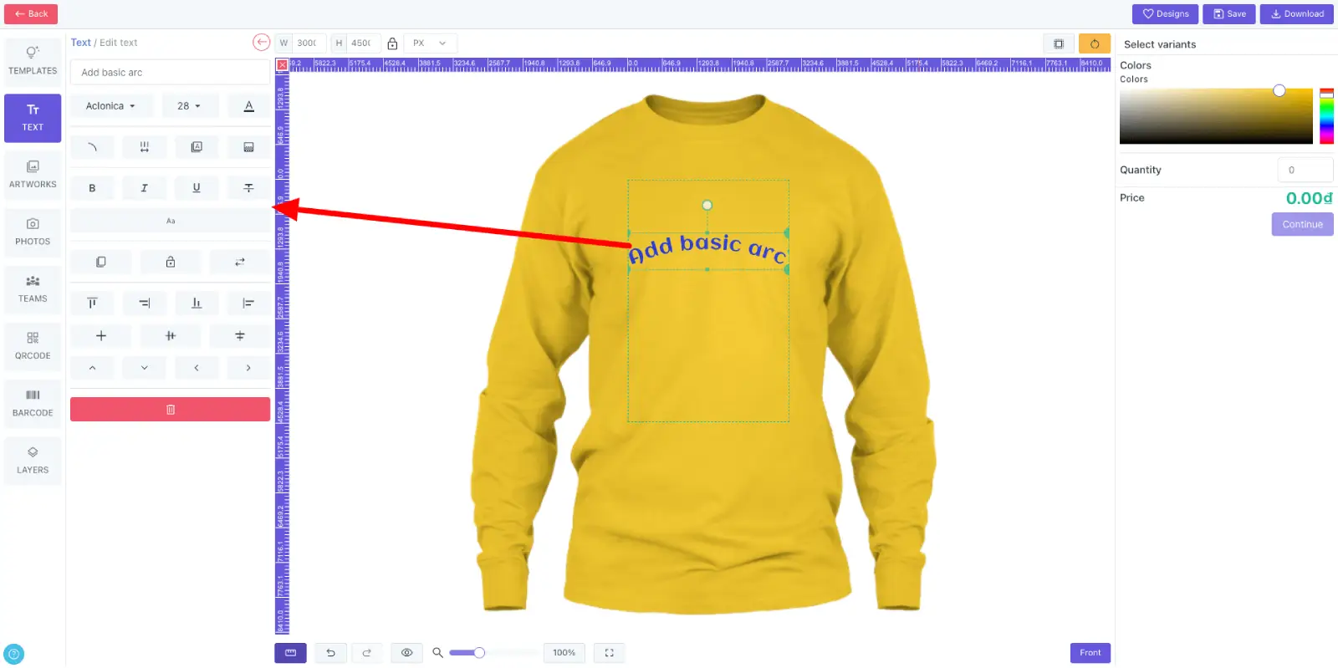Open the Photos sidebar panel
The image size is (1338, 668).
click(x=33, y=232)
